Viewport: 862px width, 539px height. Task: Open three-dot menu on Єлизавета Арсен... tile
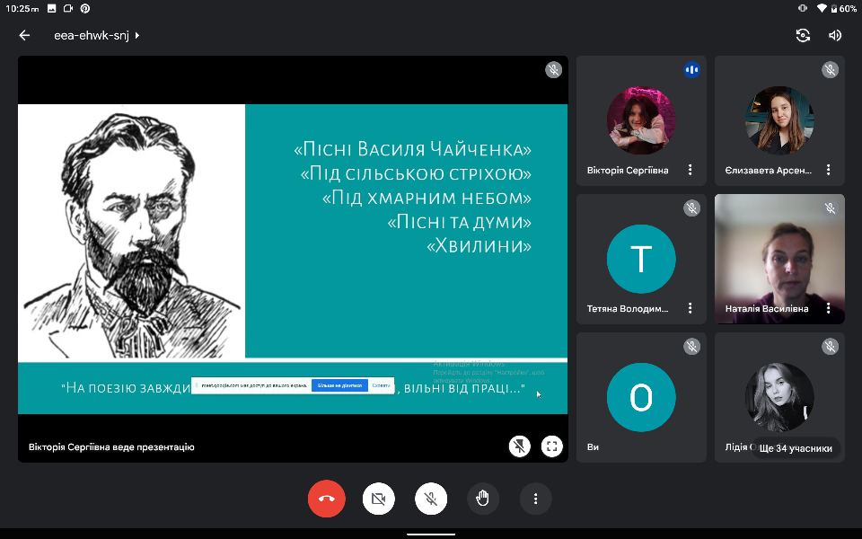[828, 170]
